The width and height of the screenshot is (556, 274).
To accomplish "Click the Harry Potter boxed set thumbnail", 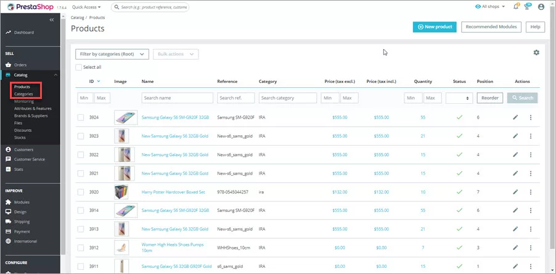I will 121,192.
